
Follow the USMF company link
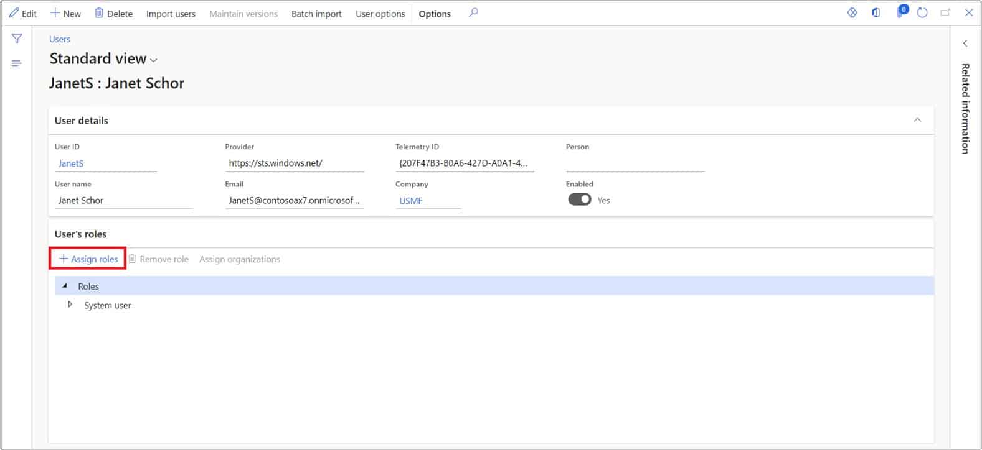click(411, 201)
